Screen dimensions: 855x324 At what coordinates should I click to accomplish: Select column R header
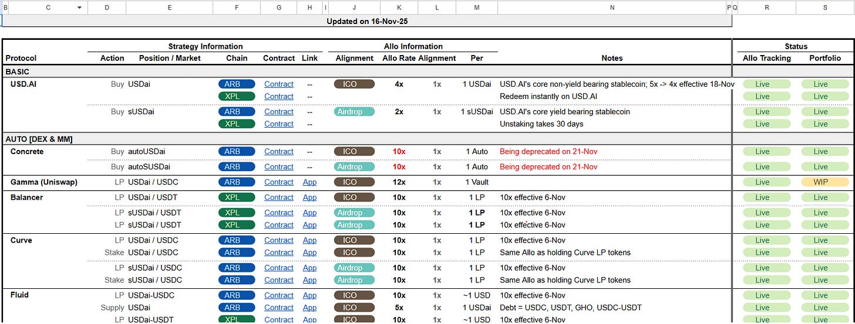click(767, 7)
